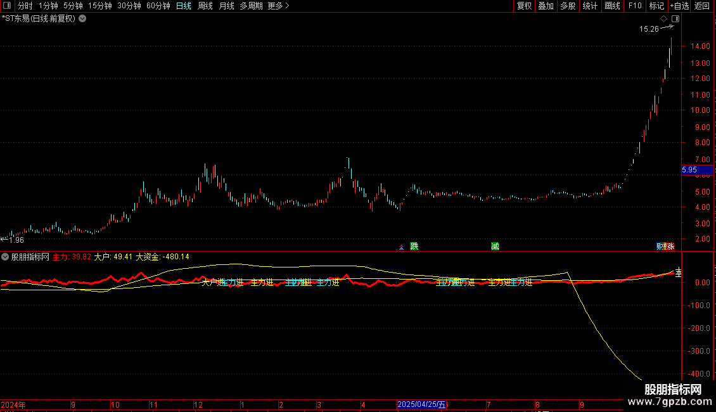Open F10 company information

(635, 6)
